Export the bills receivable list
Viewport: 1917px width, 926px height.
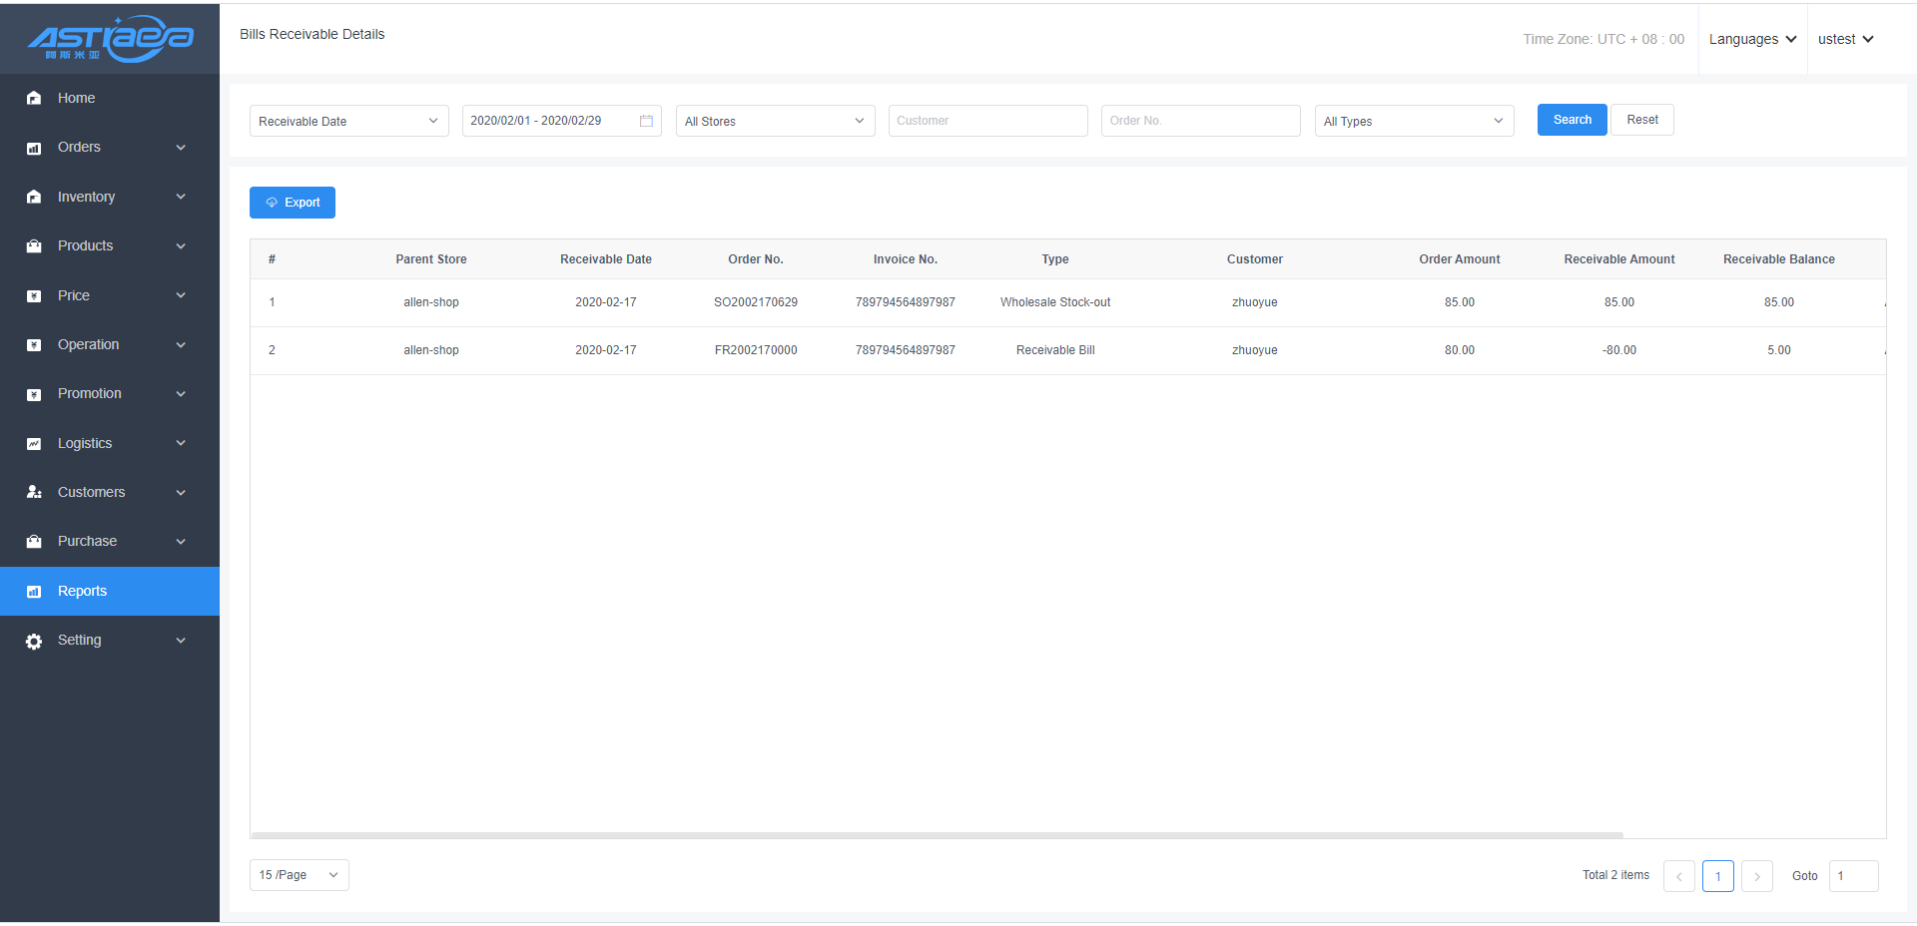pos(293,203)
